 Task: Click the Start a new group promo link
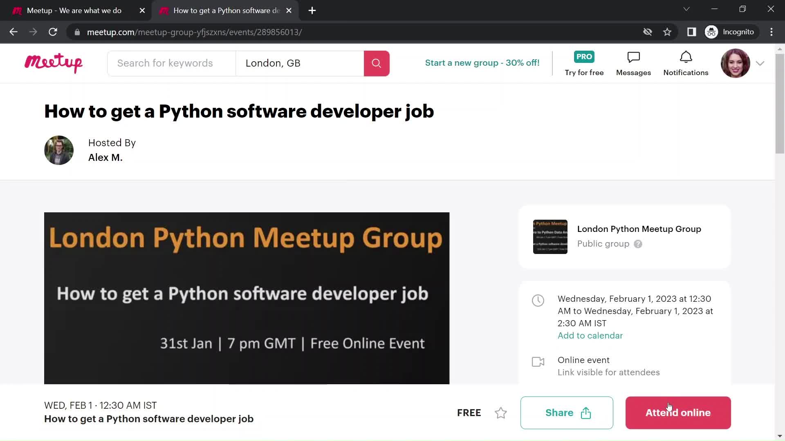[x=482, y=62]
